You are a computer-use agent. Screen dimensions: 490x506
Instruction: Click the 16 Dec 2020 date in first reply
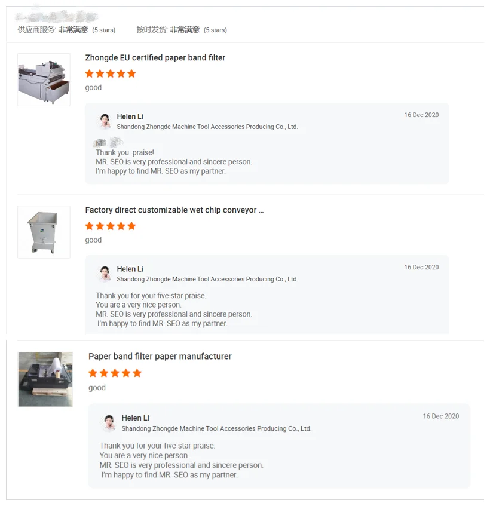(421, 115)
